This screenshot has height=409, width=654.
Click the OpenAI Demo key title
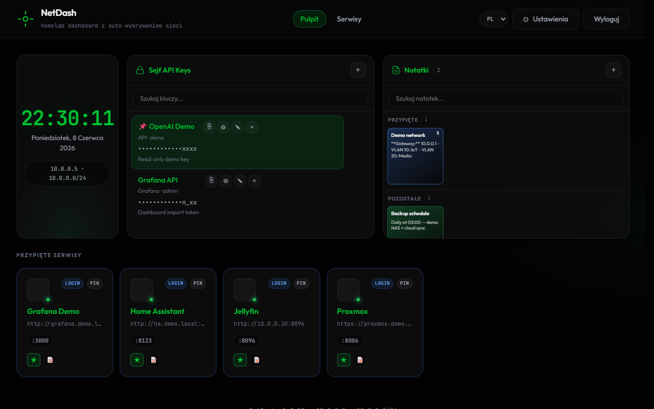(172, 127)
